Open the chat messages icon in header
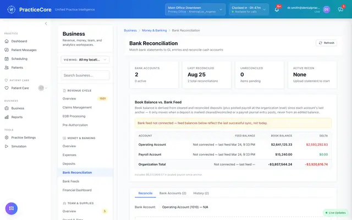The height and width of the screenshot is (220, 352). pyautogui.click(x=340, y=9)
